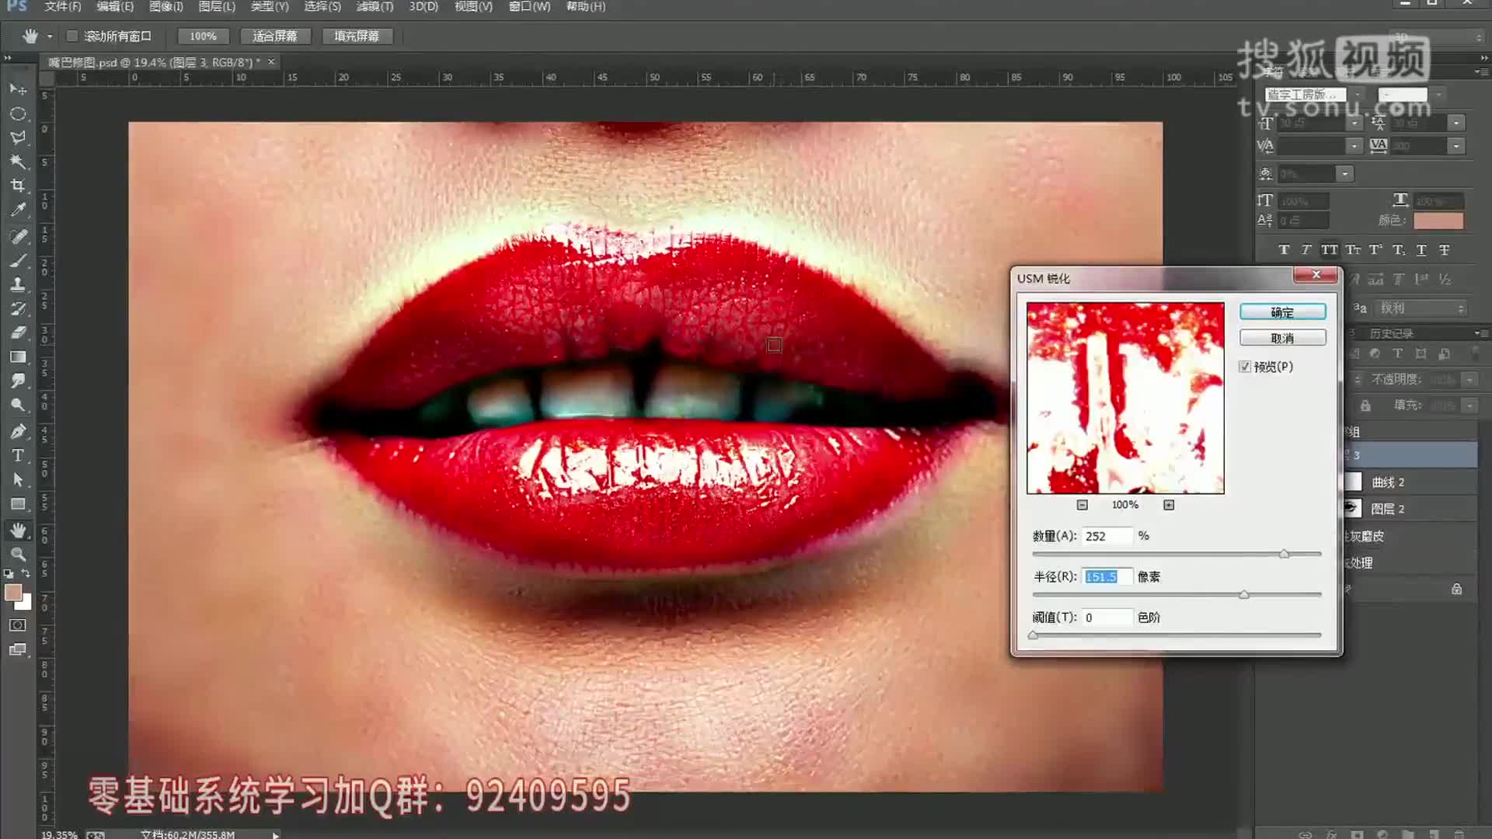Open the 图层(L) menu
Screen dimensions: 1492x839
[217, 6]
